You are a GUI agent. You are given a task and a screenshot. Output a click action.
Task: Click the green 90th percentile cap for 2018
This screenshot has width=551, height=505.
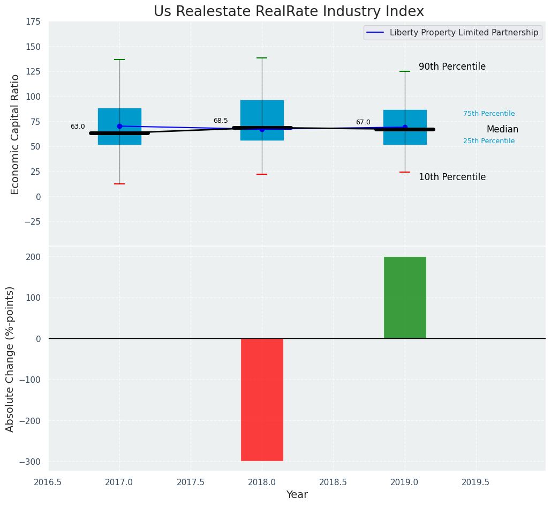pyautogui.click(x=262, y=58)
